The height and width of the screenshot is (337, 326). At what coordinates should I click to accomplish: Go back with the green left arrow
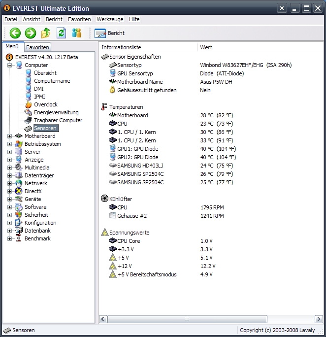pos(15,33)
